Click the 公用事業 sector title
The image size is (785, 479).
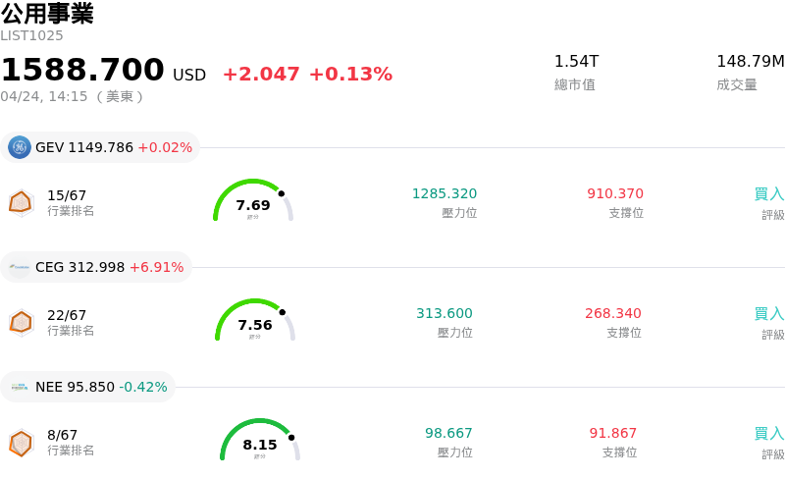pyautogui.click(x=47, y=14)
